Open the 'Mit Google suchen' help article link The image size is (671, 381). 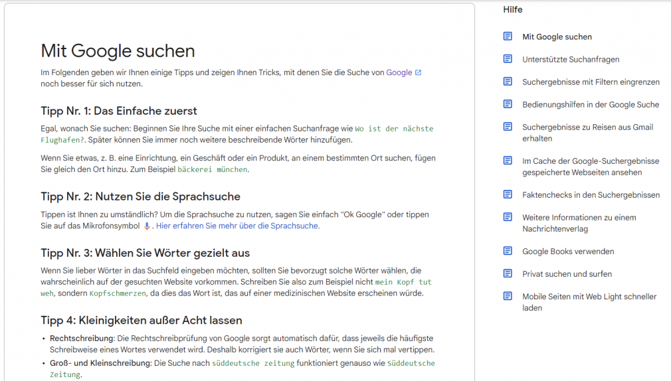point(557,37)
